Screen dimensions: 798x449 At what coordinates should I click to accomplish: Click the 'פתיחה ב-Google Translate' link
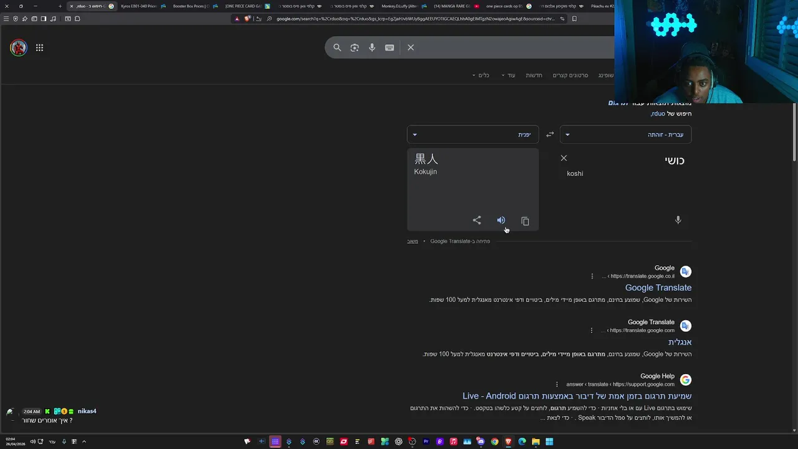(x=460, y=241)
